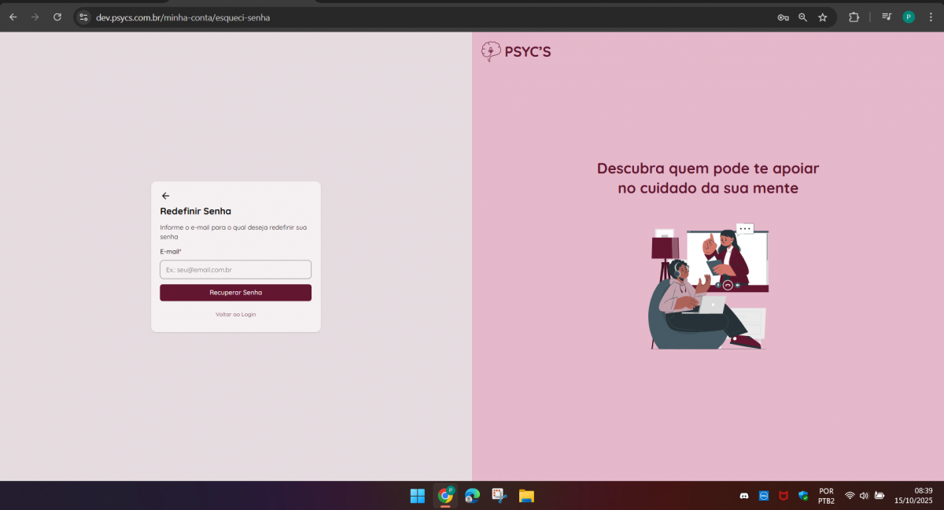Open the browser extensions puzzle icon
The width and height of the screenshot is (944, 510).
point(854,17)
